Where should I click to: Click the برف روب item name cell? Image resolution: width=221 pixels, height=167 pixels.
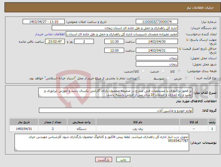click(x=138, y=129)
